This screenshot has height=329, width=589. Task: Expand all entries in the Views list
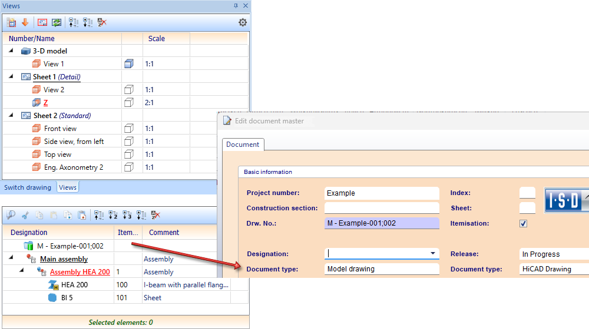(88, 22)
